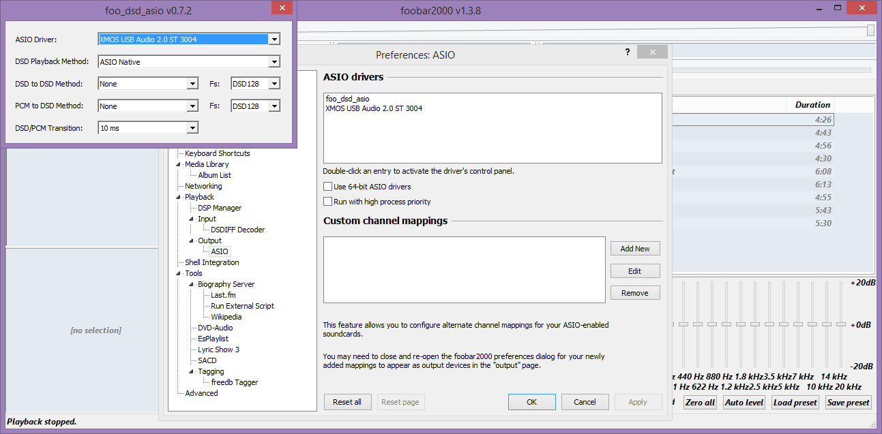The height and width of the screenshot is (434, 882).
Task: Expand the DSD Playback Method combo box
Action: click(x=274, y=62)
